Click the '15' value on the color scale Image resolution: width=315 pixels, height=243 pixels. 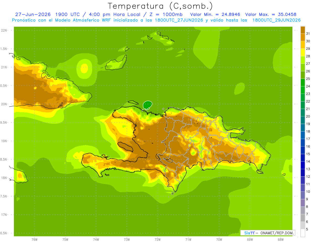click(x=308, y=154)
